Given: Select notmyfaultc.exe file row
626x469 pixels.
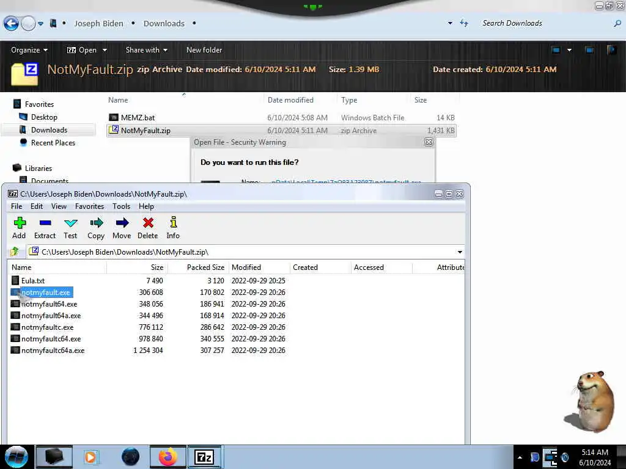Looking at the screenshot, I should (148, 327).
